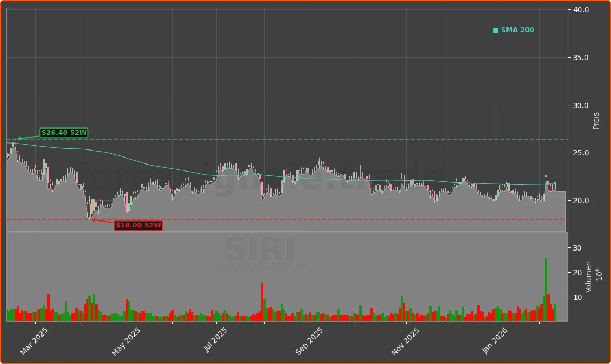Click the 30.0 price axis tick label
The width and height of the screenshot is (611, 364).
581,105
